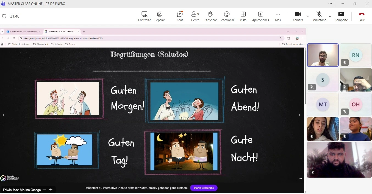Change layout using Vista icon
Viewport: 372px width, 194px height.
[x=243, y=16]
